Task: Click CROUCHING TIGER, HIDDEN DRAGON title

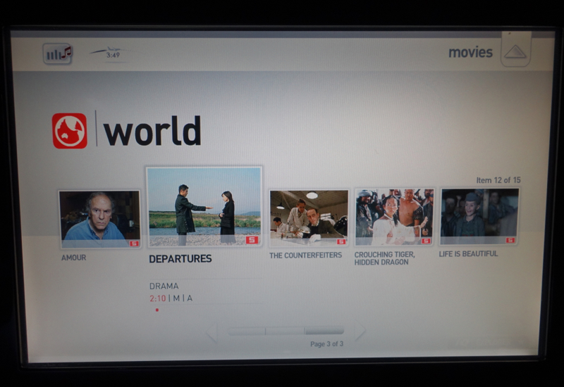Action: point(384,258)
